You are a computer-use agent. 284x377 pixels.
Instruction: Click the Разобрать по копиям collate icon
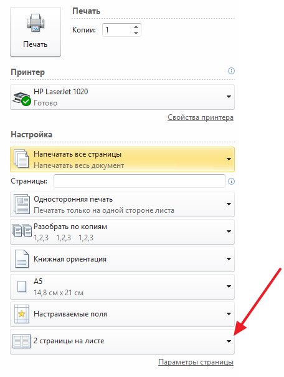[x=22, y=230]
